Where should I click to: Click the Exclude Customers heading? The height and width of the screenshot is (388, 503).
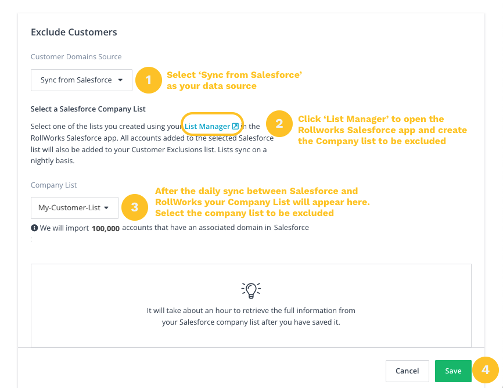point(74,32)
